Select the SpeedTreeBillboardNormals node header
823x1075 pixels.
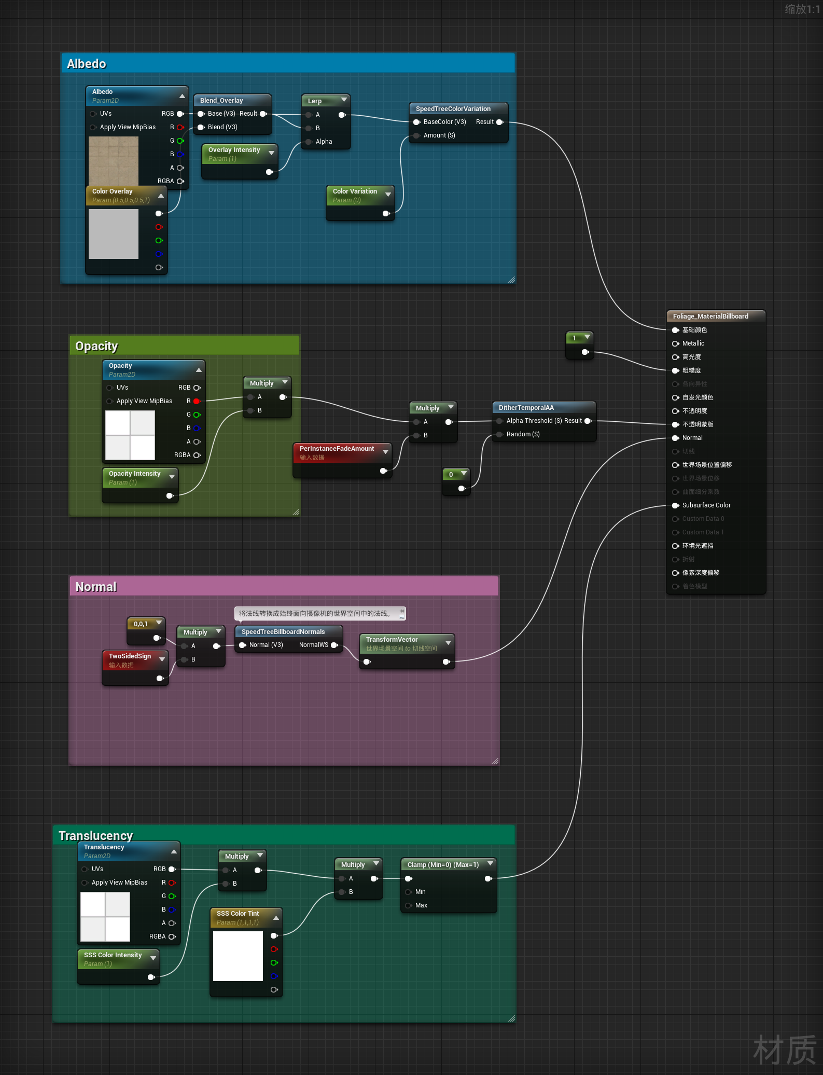pyautogui.click(x=289, y=631)
